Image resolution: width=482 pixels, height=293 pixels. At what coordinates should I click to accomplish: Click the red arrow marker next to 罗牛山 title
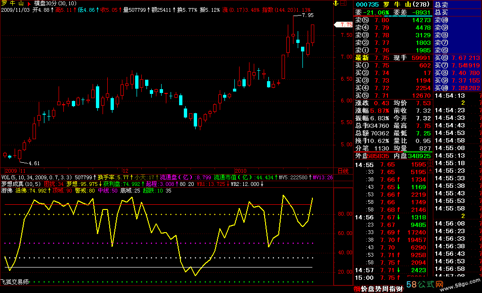click(29, 4)
